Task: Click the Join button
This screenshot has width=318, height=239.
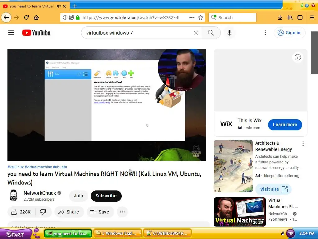Action: 78,196
